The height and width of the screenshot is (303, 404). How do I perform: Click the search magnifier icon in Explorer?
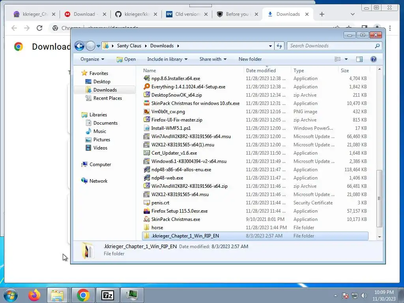coord(377,46)
